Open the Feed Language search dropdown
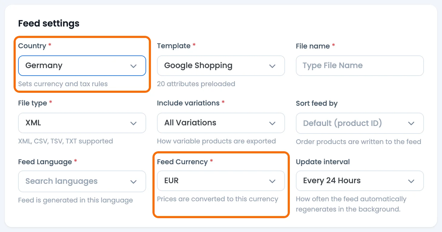Screen dimensions: 442x232 click(82, 181)
